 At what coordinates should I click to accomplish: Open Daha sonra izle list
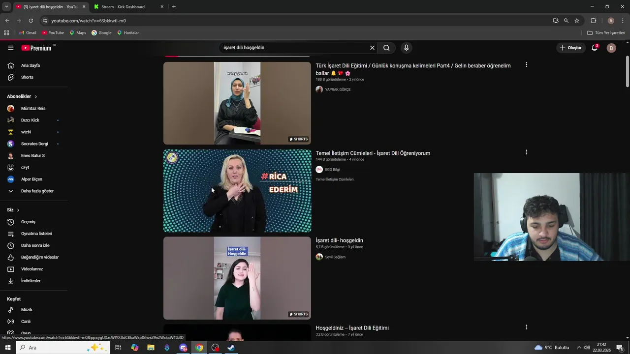35,245
